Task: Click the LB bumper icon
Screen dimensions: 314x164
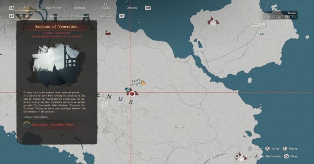Action: (x=12, y=8)
